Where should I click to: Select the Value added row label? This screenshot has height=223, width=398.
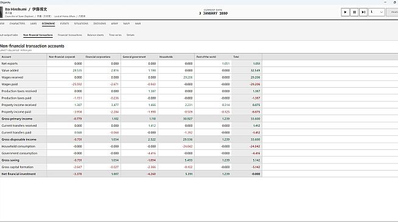pyautogui.click(x=10, y=70)
